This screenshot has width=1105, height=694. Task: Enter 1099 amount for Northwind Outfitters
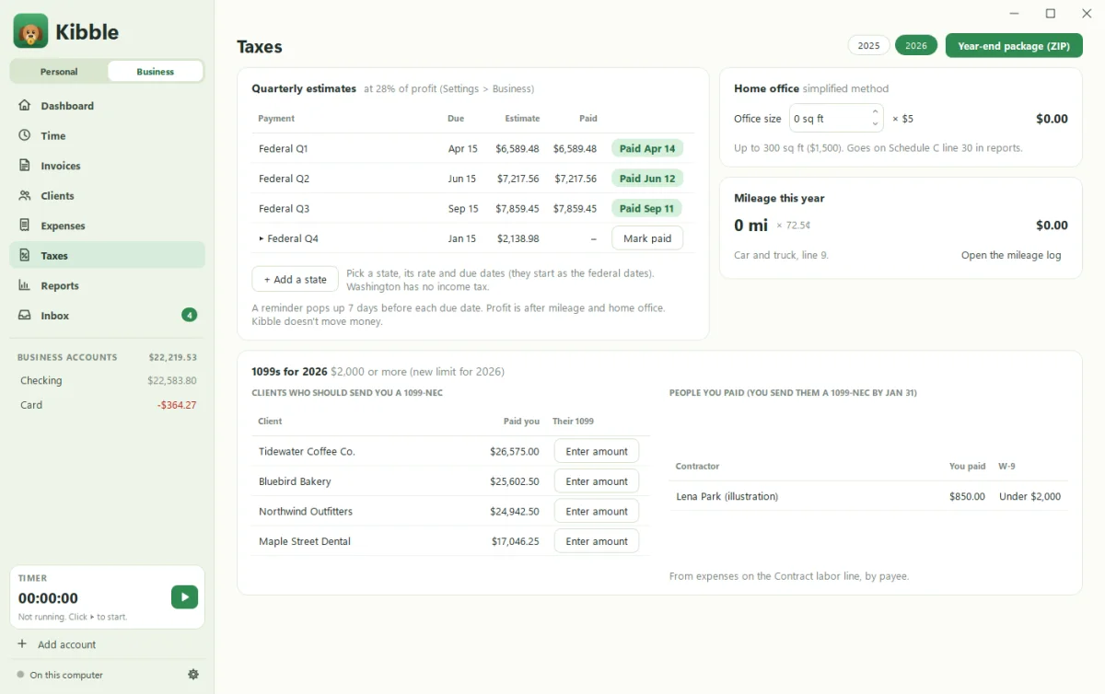597,512
